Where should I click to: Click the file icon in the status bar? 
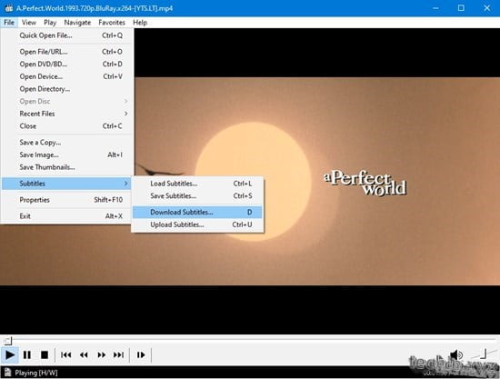coord(7,373)
